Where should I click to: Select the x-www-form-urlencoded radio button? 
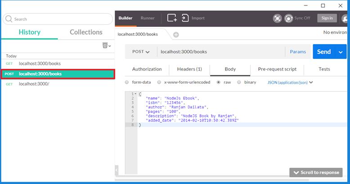pos(159,82)
